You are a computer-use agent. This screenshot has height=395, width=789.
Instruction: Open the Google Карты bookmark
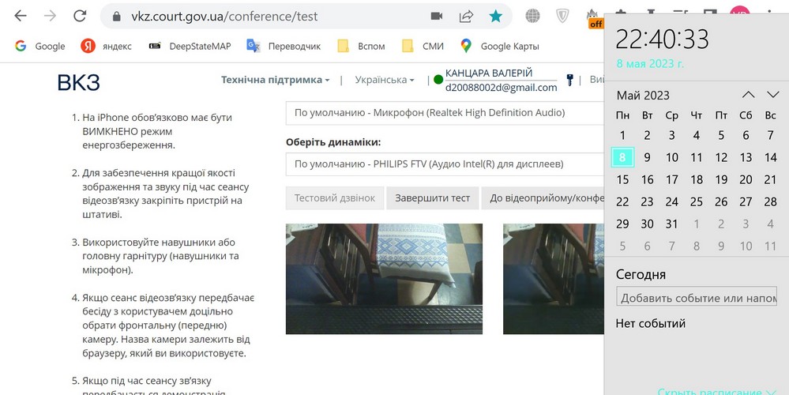coord(500,47)
